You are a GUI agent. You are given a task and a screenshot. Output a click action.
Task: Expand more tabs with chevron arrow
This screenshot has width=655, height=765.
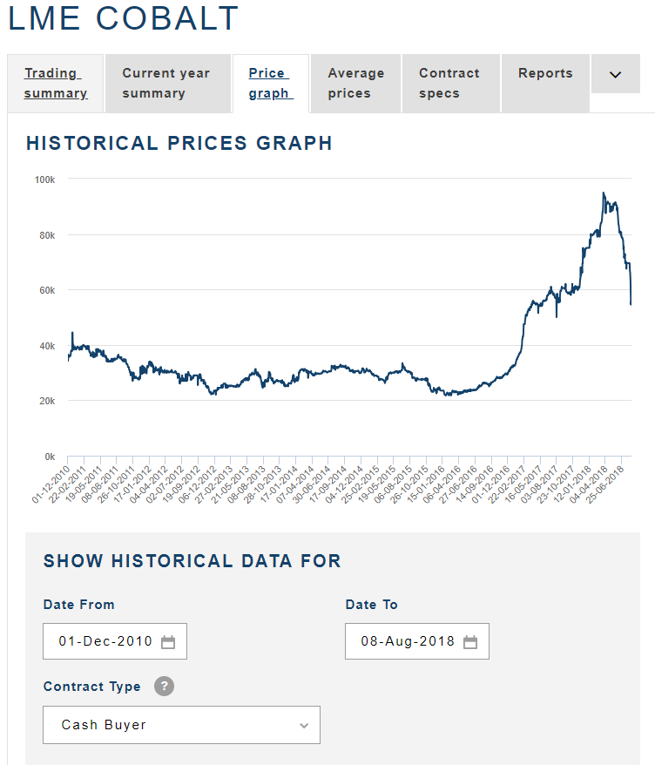pos(616,74)
